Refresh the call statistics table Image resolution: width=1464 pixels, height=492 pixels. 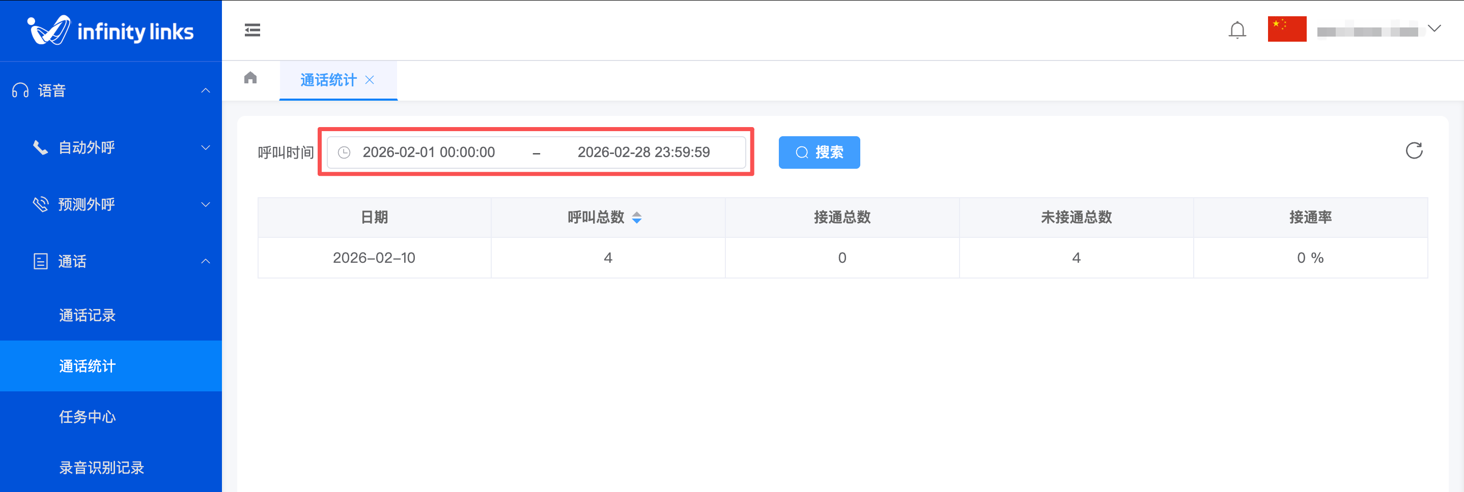coord(1414,151)
